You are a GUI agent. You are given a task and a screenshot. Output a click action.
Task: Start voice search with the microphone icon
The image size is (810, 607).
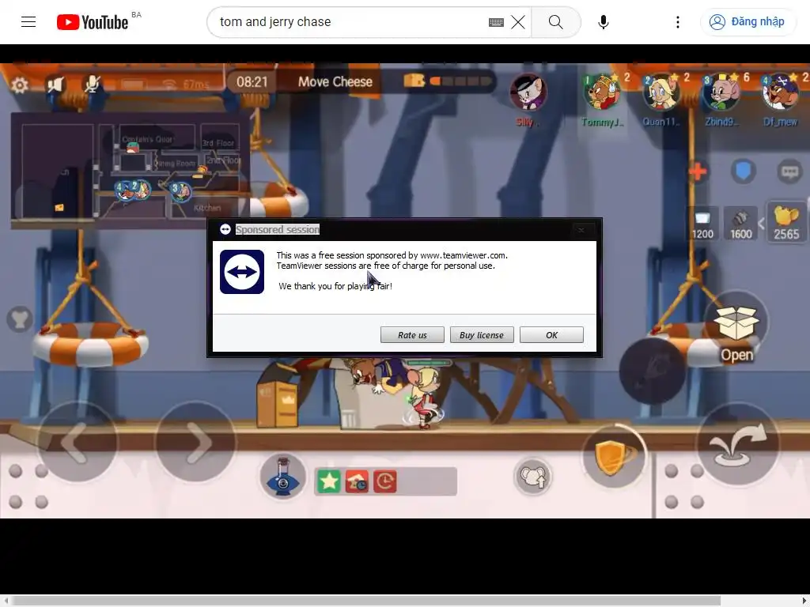pyautogui.click(x=603, y=21)
